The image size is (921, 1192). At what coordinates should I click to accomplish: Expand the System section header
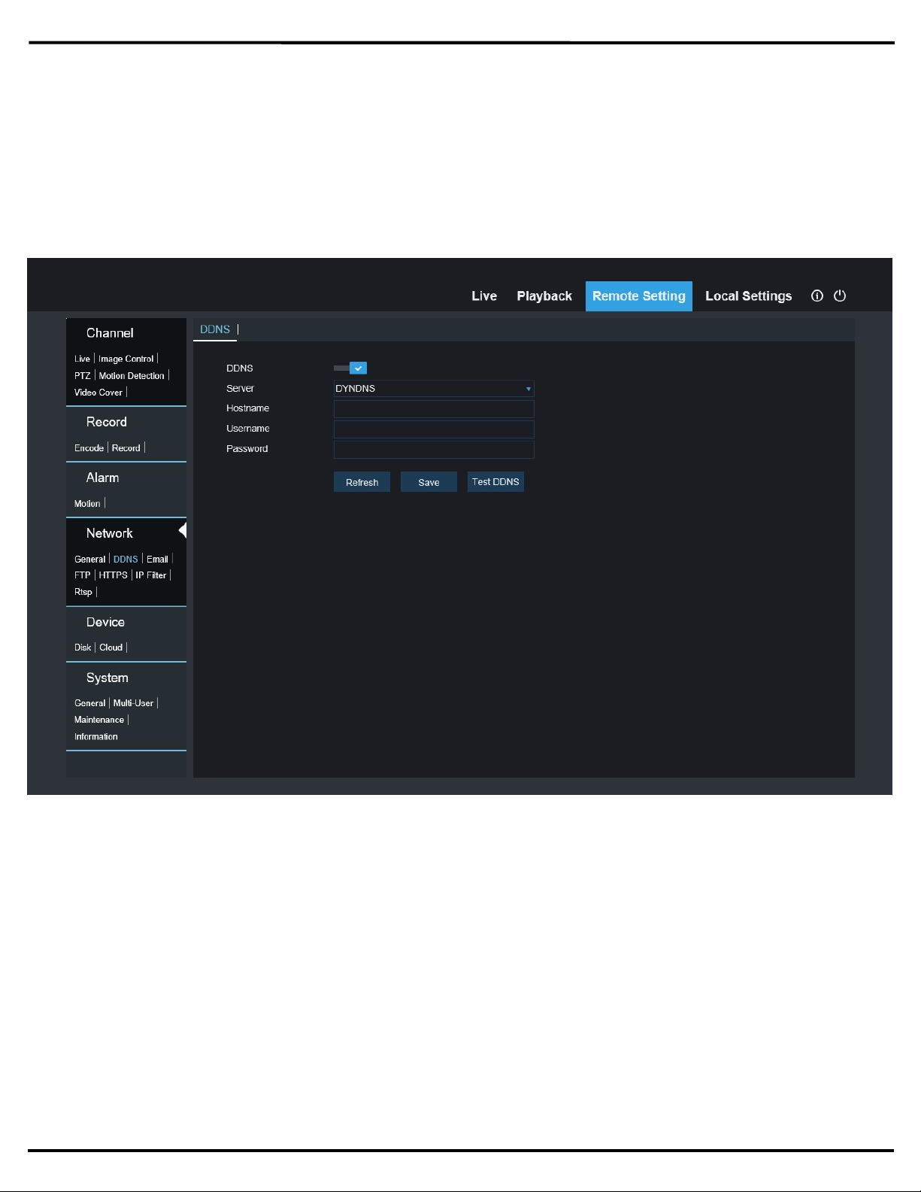[108, 678]
